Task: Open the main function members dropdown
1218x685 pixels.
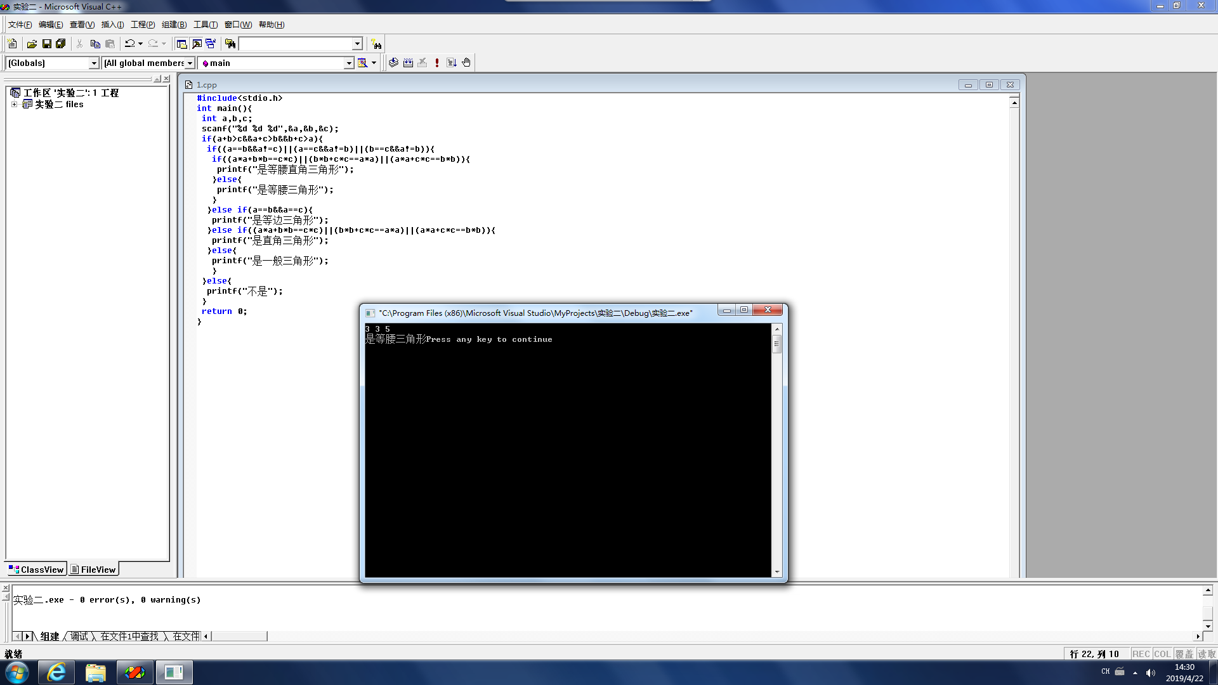Action: (348, 63)
